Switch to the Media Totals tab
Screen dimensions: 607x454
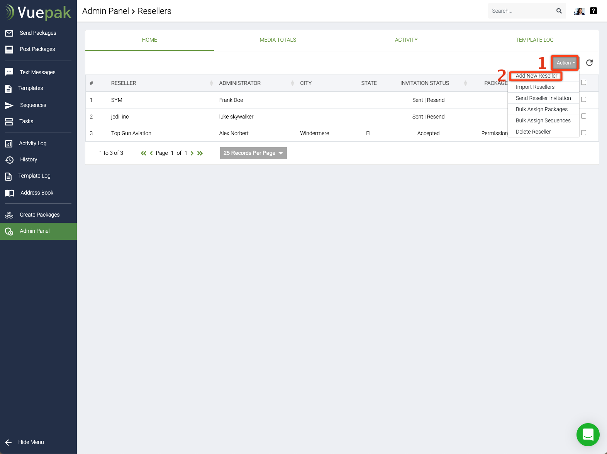(x=278, y=40)
